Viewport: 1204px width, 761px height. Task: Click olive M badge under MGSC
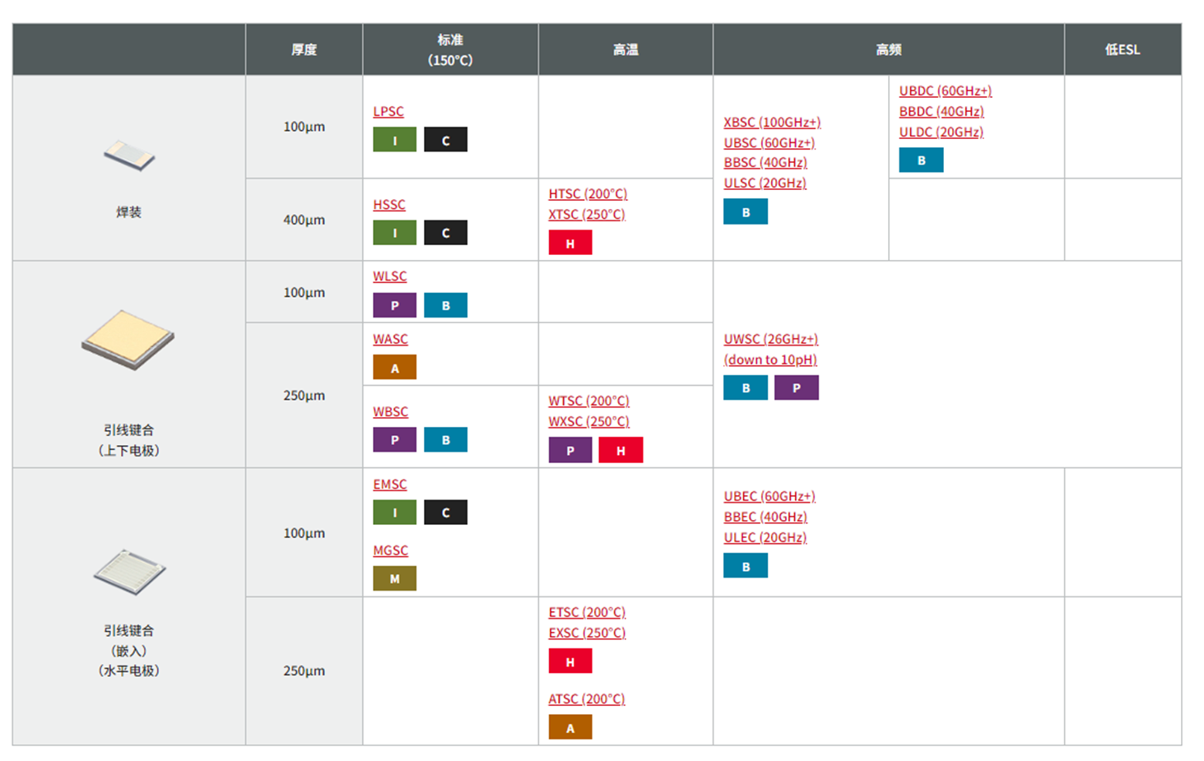[394, 578]
